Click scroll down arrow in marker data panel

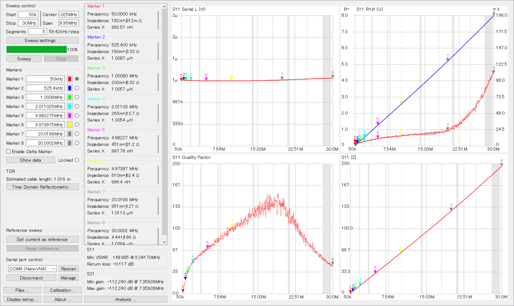(164, 242)
